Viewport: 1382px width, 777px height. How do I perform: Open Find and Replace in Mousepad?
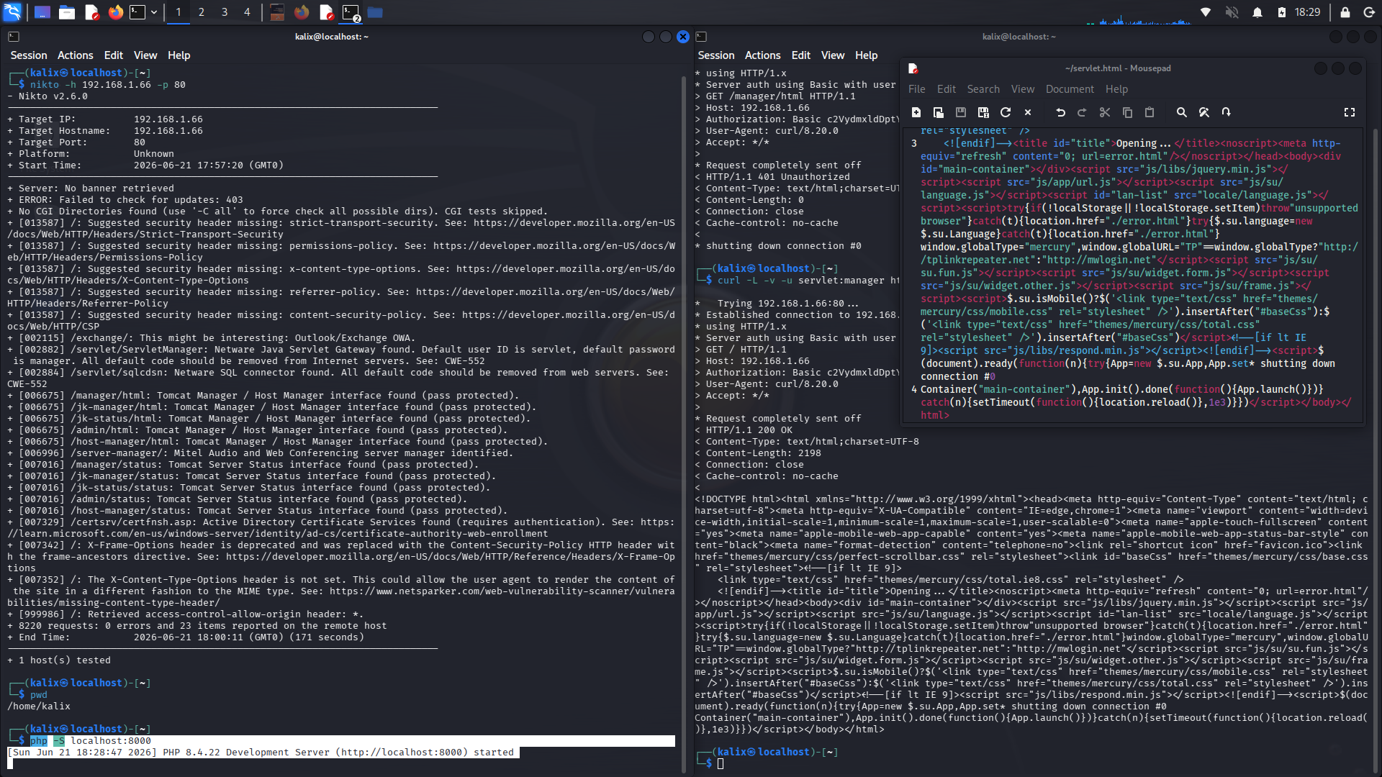(1203, 112)
